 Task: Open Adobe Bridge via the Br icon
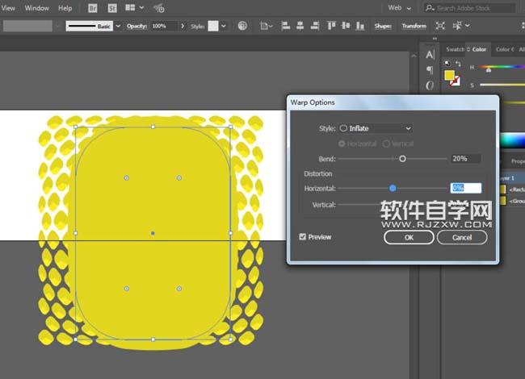[x=94, y=8]
